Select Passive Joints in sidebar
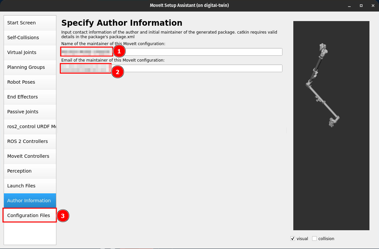The height and width of the screenshot is (249, 379). pyautogui.click(x=30, y=112)
